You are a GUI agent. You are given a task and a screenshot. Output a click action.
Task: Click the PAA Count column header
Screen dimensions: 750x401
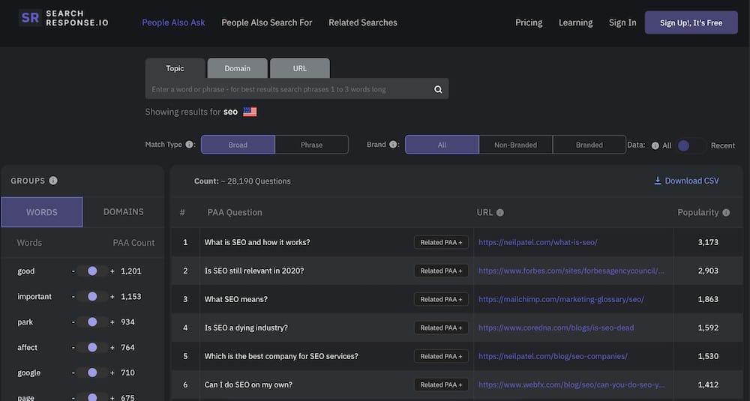(133, 243)
